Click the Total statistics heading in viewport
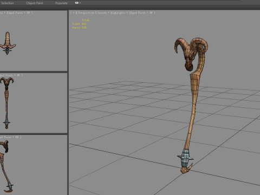The height and width of the screenshot is (195, 260). click(x=86, y=20)
